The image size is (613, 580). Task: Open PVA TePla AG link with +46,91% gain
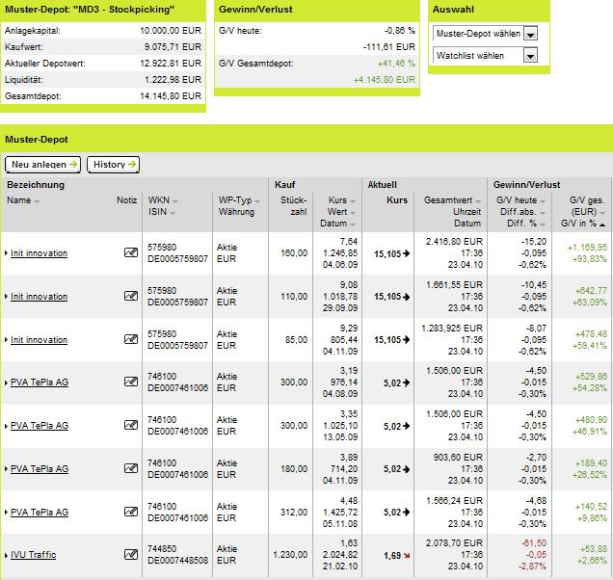(40, 426)
